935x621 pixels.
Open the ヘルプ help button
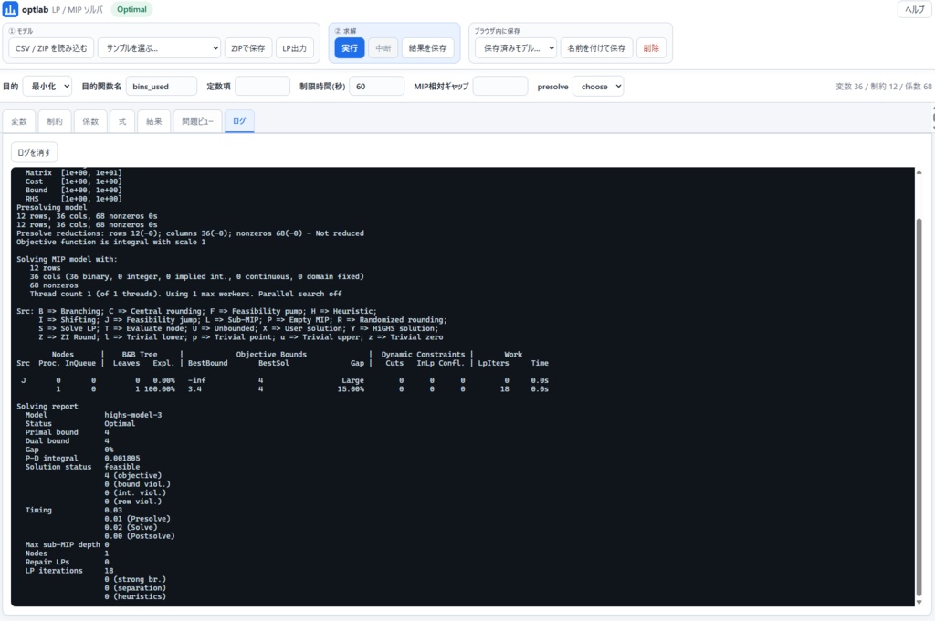pos(914,9)
